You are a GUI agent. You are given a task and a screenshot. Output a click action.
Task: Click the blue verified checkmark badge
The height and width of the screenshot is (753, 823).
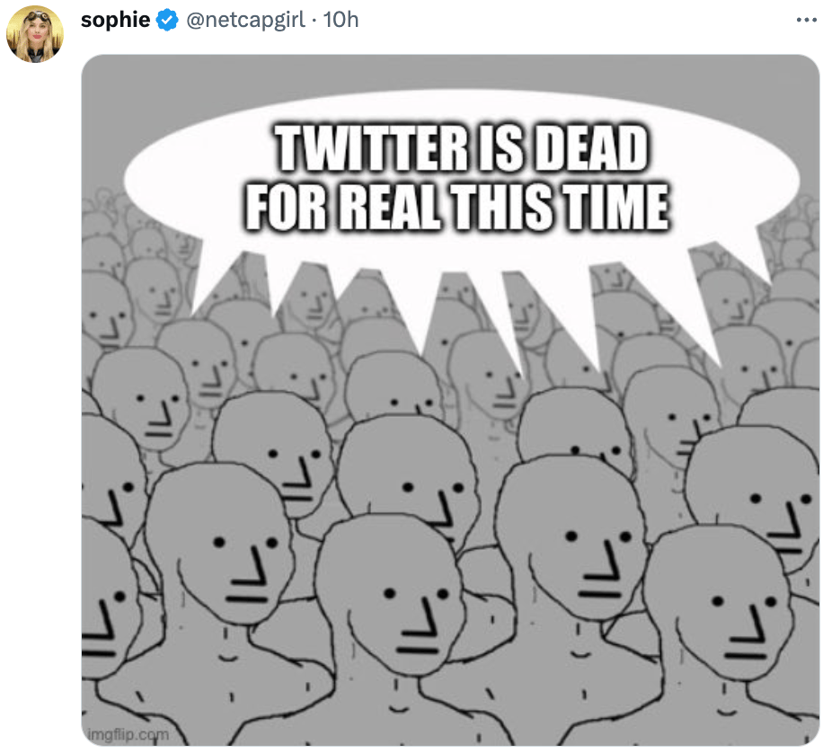167,21
